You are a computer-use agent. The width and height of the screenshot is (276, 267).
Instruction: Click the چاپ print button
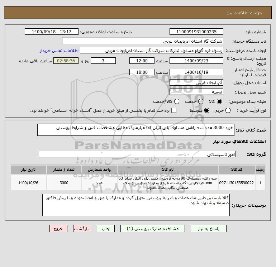[106, 228]
